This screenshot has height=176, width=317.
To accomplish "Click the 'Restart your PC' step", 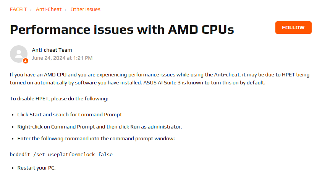I will point(36,168).
